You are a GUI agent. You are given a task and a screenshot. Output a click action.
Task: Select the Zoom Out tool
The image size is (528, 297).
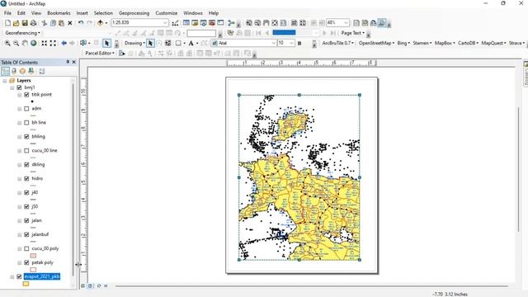[16, 43]
